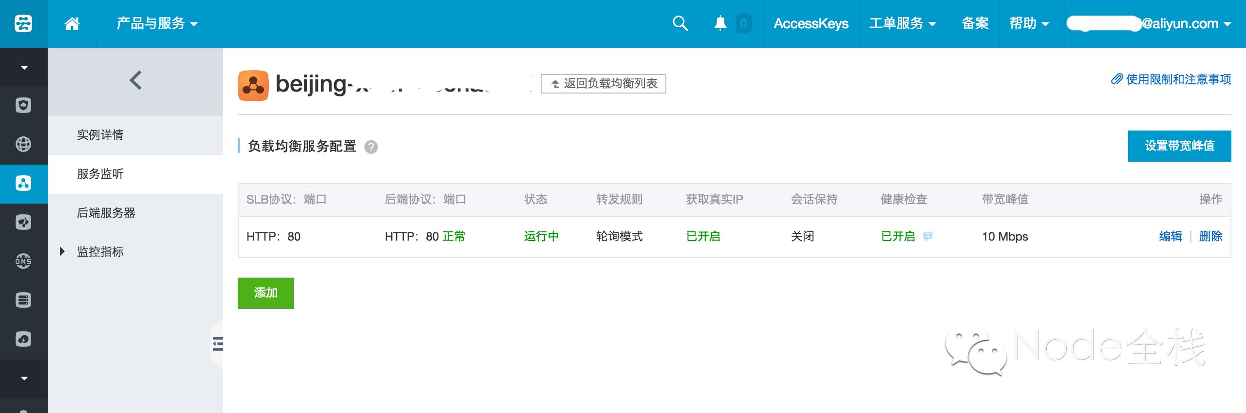Open 使用限制和注意事项 link
This screenshot has width=1246, height=413.
1171,79
